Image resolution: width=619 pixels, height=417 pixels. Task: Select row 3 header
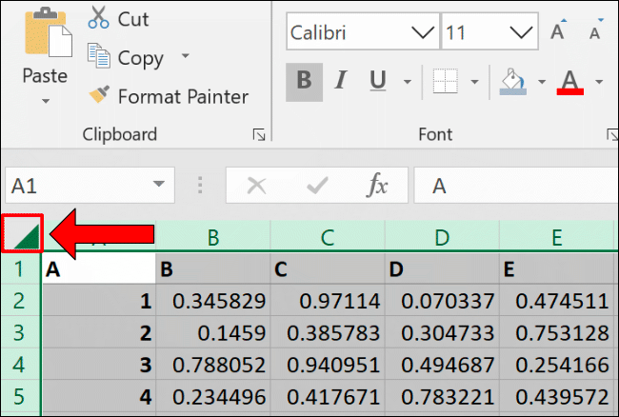pos(20,333)
